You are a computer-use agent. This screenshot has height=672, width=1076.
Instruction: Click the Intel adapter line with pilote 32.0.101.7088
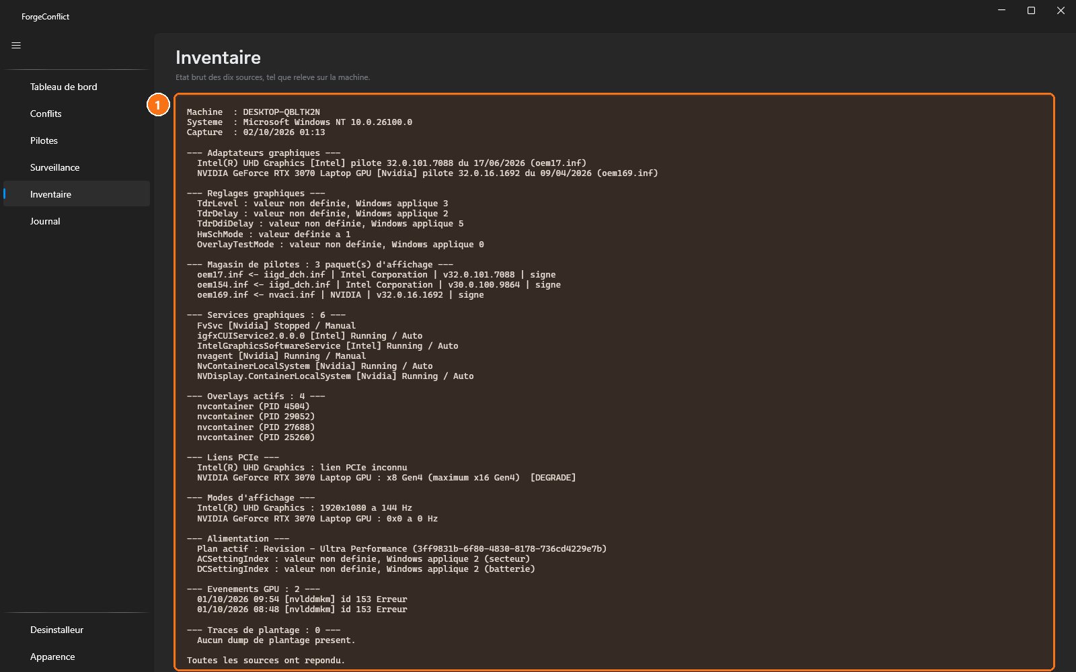391,163
